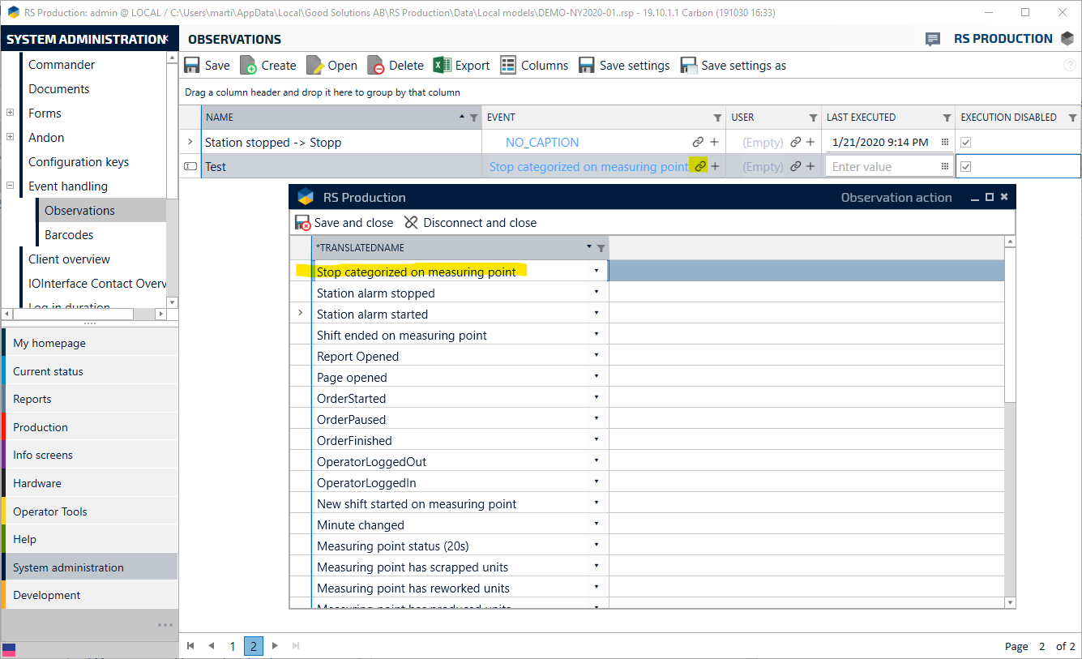The width and height of the screenshot is (1082, 659).
Task: Click the chat message icon beside RS Production
Action: pos(933,39)
